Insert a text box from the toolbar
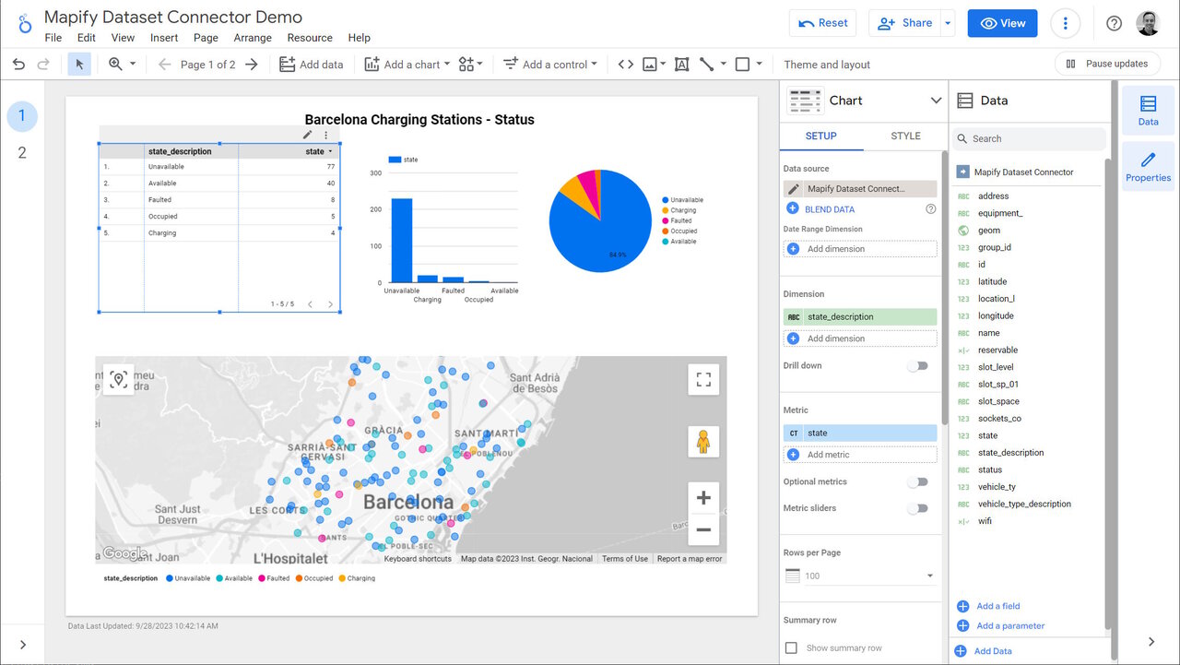 pos(681,65)
